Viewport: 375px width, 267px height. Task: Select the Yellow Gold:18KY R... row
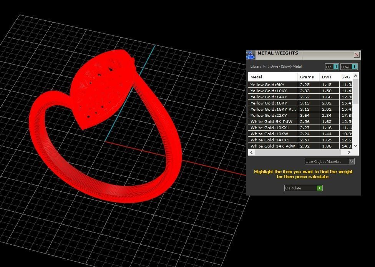pos(300,109)
